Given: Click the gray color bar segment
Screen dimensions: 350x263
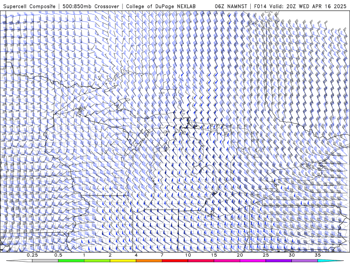Looking at the screenshot, I should point(45,261).
